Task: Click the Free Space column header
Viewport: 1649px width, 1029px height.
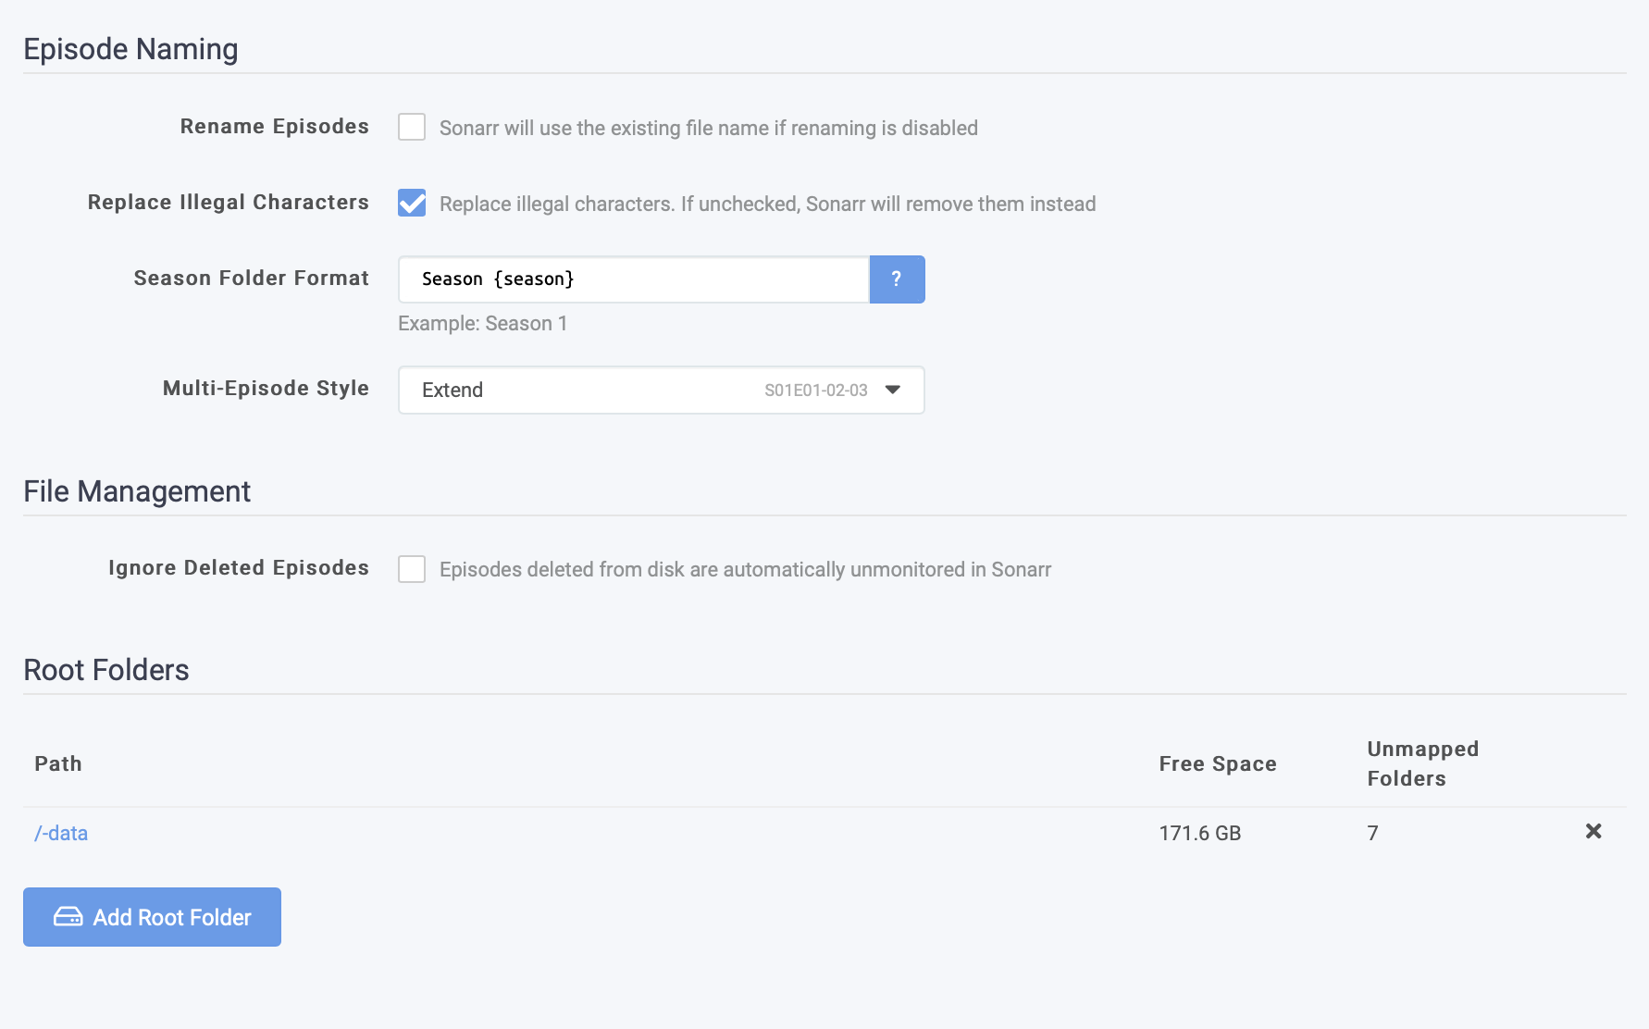Action: (1217, 763)
